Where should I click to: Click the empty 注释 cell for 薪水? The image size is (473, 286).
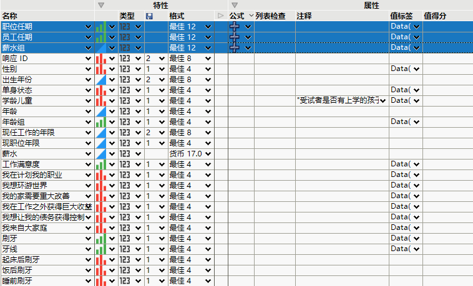point(342,154)
